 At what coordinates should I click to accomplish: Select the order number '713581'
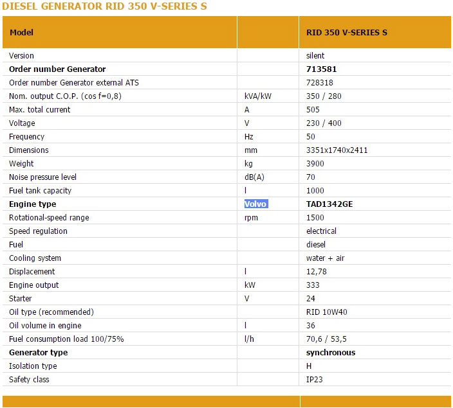coord(321,69)
